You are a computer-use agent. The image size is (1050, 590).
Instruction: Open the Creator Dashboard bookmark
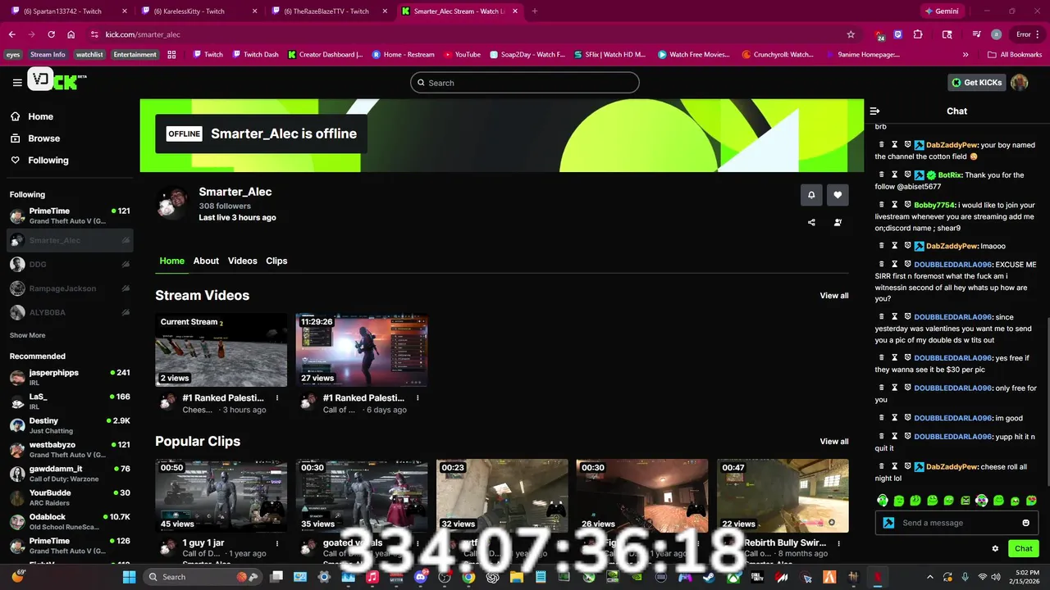325,54
